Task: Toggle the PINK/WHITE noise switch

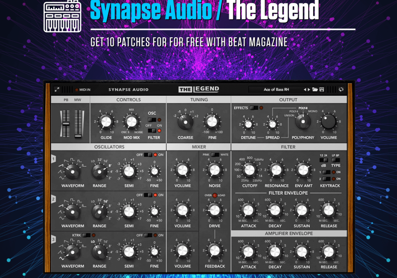Action: [215, 155]
